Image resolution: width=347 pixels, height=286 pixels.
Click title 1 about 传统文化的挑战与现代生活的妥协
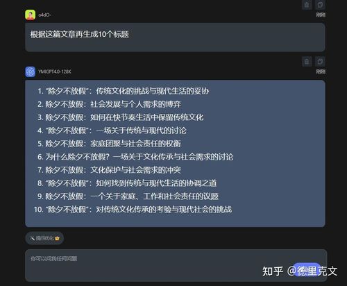124,91
